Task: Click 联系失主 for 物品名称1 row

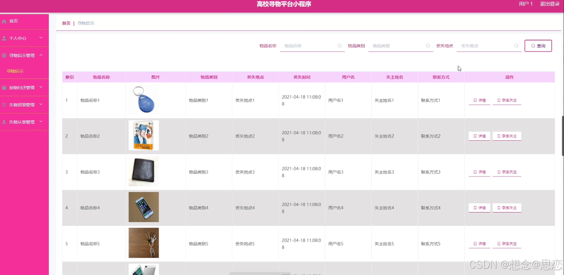Action: (x=507, y=101)
